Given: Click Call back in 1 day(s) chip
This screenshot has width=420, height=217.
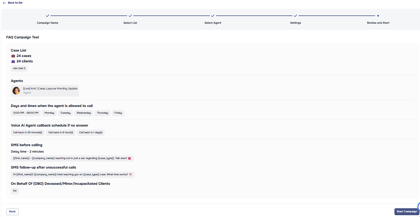Looking at the screenshot, I should 91,132.
